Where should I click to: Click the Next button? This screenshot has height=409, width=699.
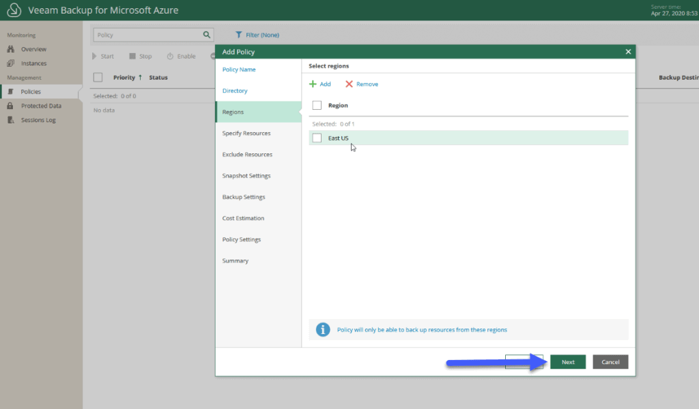(568, 362)
